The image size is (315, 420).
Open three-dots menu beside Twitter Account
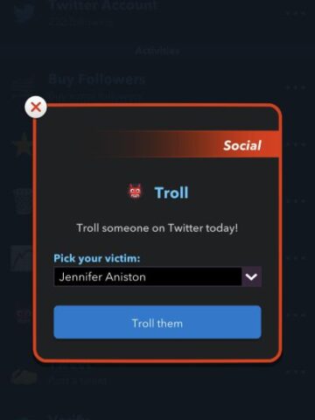pyautogui.click(x=296, y=13)
